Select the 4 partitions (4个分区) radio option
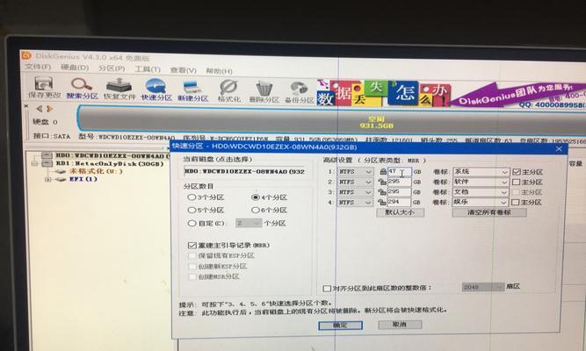 [x=270, y=197]
